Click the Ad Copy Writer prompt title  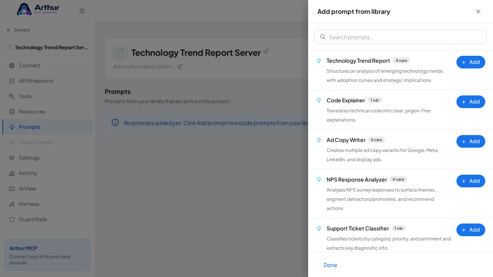pos(346,140)
